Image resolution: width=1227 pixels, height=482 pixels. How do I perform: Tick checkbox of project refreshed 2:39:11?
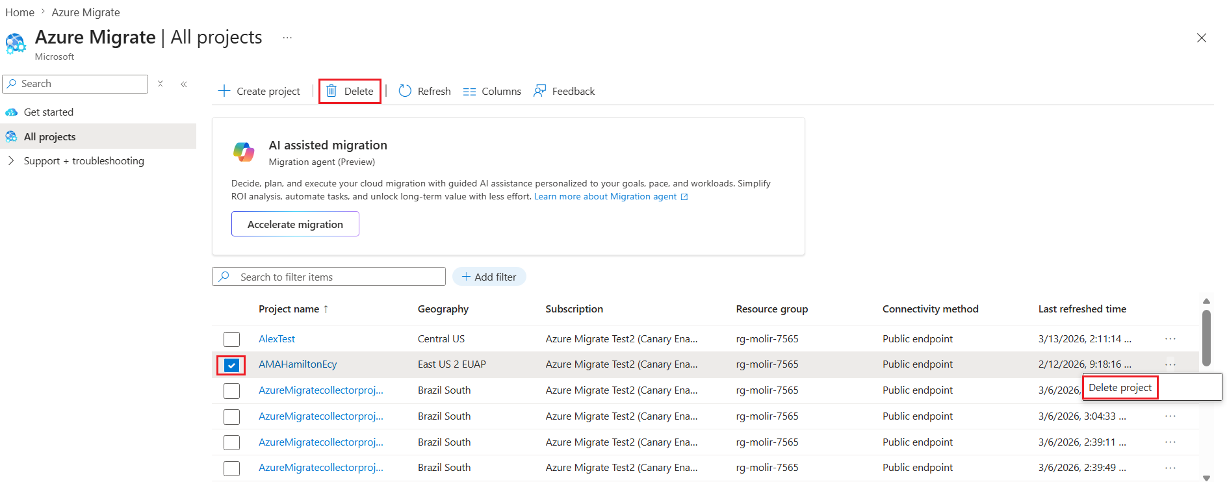pos(231,442)
